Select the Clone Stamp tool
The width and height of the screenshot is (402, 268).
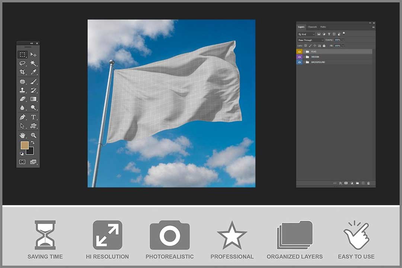pyautogui.click(x=22, y=90)
